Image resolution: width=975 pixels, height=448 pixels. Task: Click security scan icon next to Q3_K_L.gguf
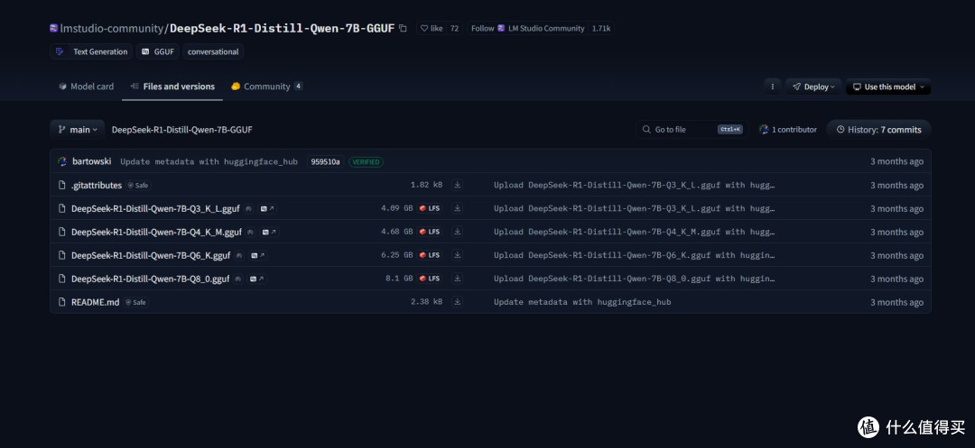click(x=247, y=209)
